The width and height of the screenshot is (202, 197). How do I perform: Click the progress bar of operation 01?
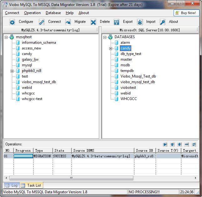tap(23, 156)
